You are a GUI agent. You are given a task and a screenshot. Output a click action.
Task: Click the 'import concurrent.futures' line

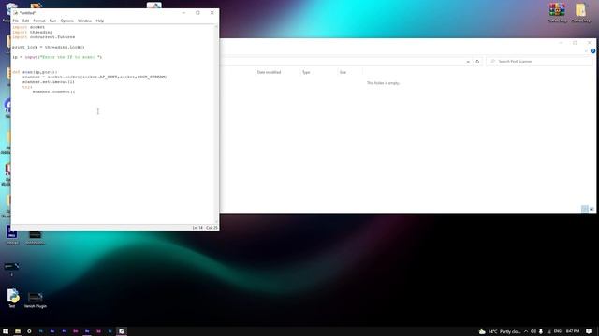tap(43, 37)
